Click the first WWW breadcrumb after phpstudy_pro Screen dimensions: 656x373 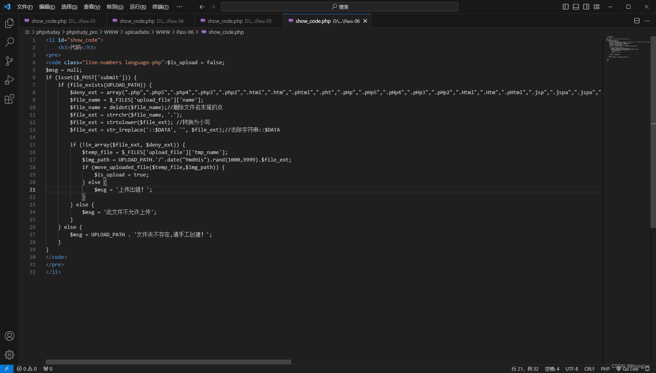point(111,32)
